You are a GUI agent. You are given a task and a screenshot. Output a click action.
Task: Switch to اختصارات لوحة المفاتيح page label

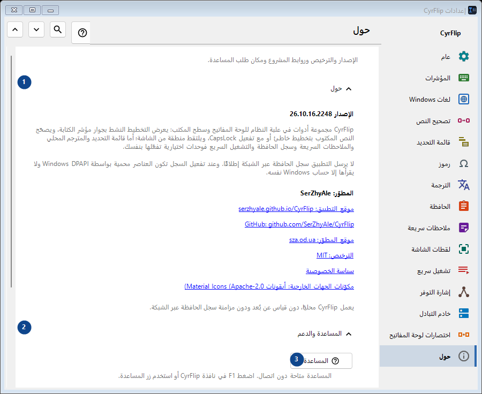point(419,335)
